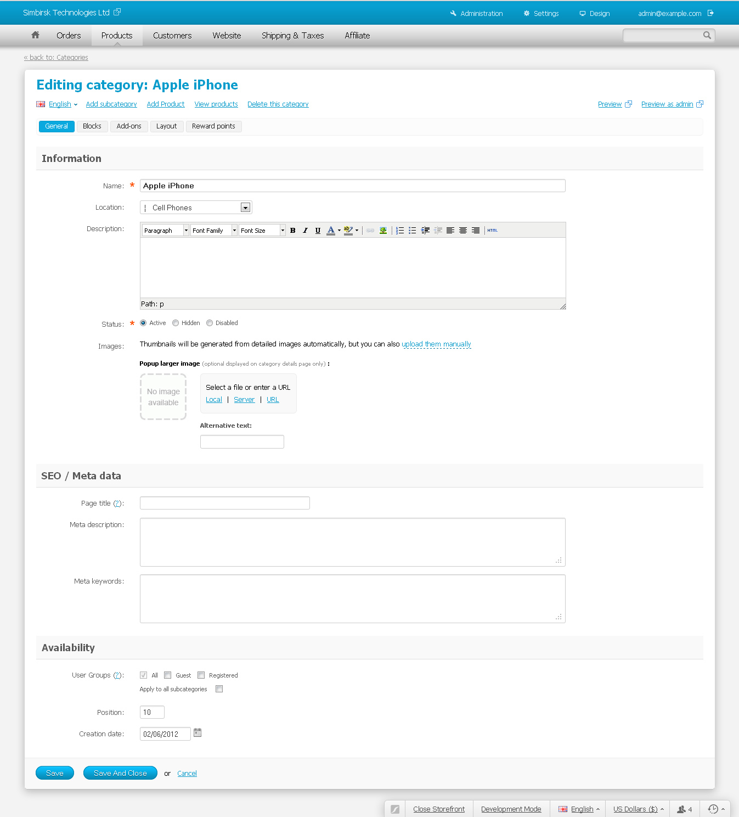Apply background highlight color in editor
The height and width of the screenshot is (817, 739).
(348, 231)
